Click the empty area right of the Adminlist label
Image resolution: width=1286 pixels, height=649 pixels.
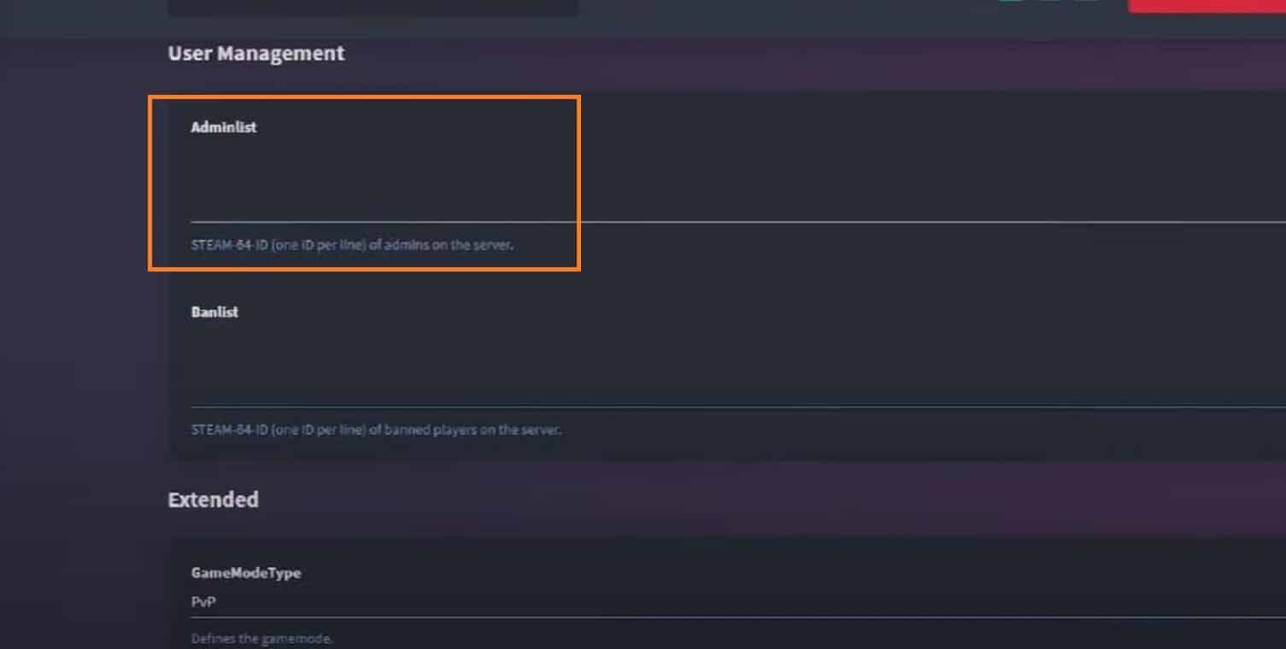[769, 127]
